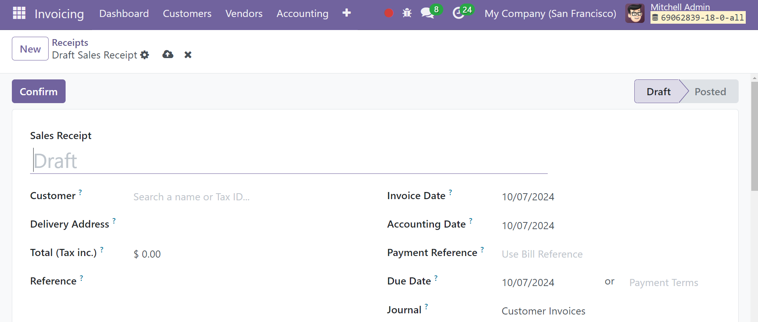Open the bug debug tools icon
Image resolution: width=758 pixels, height=322 pixels.
[x=407, y=13]
